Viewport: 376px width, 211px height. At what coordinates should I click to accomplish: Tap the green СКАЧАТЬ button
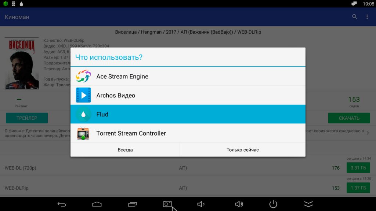tap(349, 118)
